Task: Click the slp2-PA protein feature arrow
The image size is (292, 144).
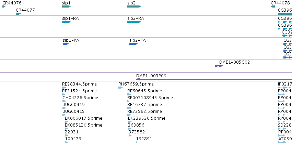Action: pyautogui.click(x=133, y=44)
